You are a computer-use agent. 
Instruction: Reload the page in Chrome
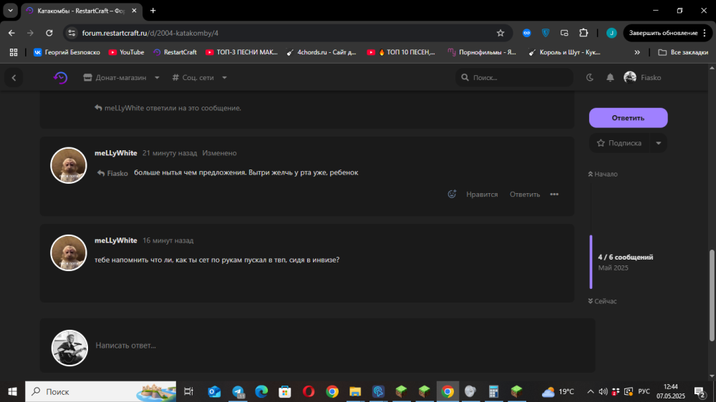tap(49, 33)
